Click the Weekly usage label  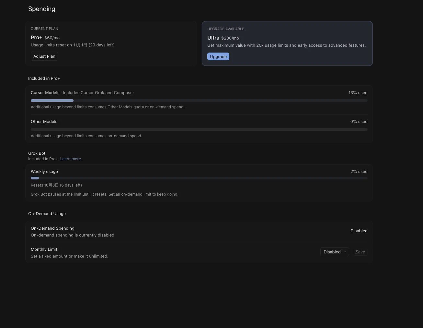coord(44,172)
